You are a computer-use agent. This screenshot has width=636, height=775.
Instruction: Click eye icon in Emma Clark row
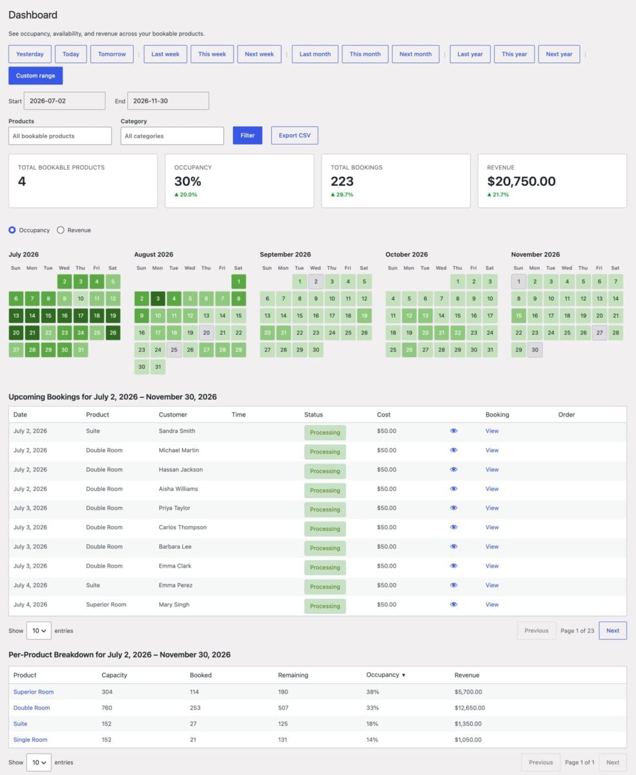[x=453, y=566]
